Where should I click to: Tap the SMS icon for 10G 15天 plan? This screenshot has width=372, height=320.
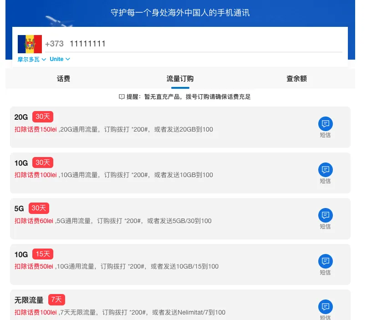click(325, 261)
